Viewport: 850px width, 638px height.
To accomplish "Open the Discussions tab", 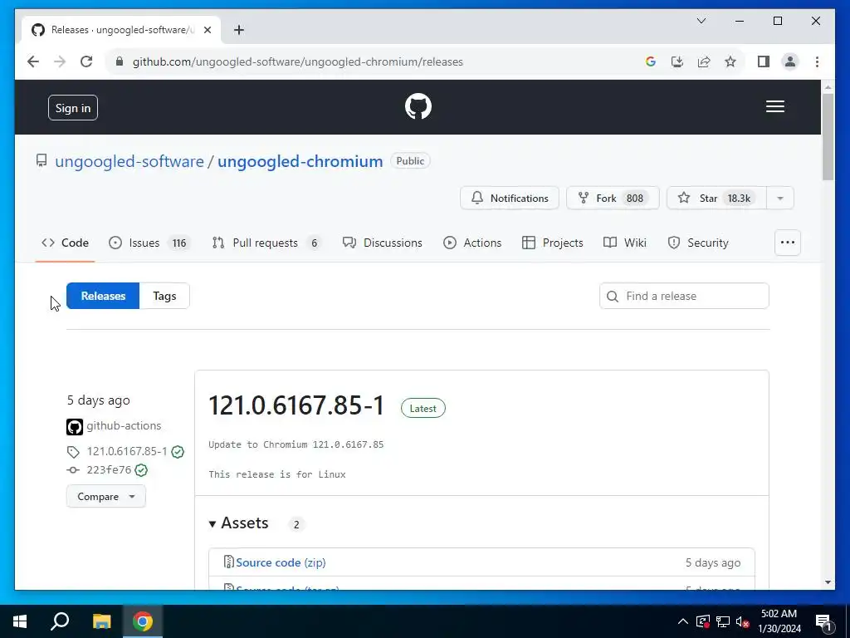I will [382, 243].
